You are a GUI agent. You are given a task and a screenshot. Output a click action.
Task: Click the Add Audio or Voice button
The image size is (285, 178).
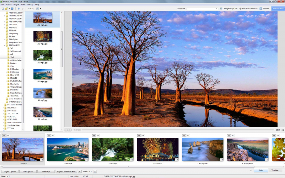pos(248,9)
